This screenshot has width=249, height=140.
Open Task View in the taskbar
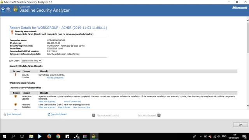click(22, 136)
